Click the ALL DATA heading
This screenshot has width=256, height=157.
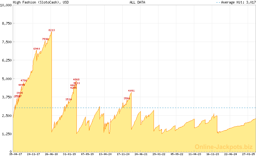coord(137,2)
